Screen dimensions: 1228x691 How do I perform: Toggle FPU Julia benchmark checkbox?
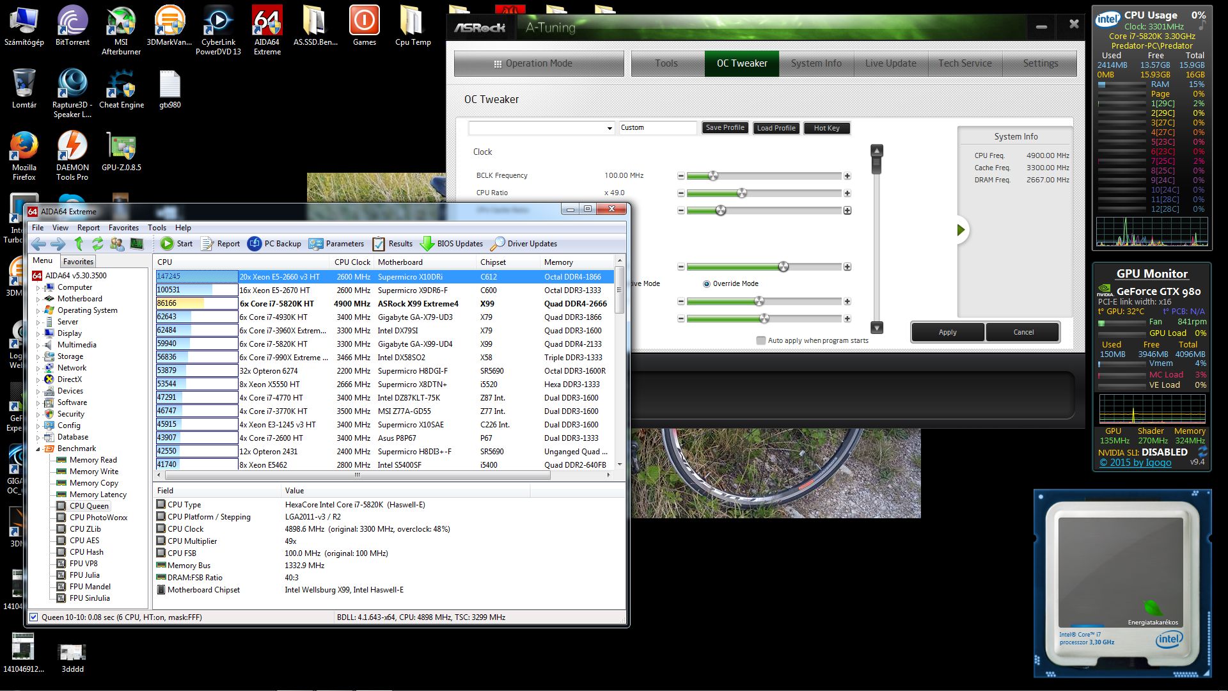pos(61,575)
